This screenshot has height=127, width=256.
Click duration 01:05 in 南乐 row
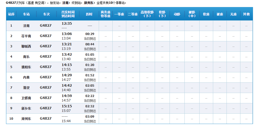(90, 54)
